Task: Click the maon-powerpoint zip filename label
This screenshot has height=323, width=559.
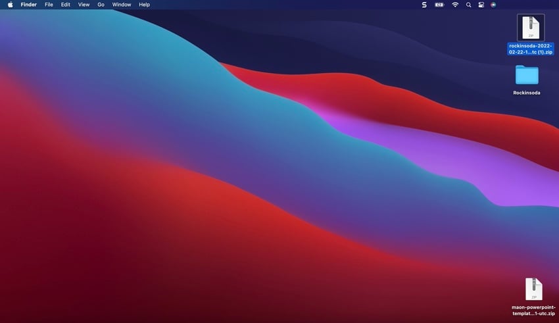Action: pos(533,311)
